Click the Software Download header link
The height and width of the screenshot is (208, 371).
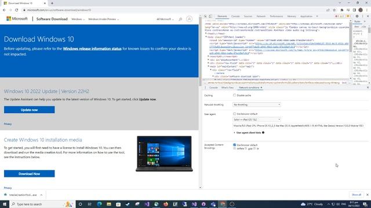pos(52,19)
